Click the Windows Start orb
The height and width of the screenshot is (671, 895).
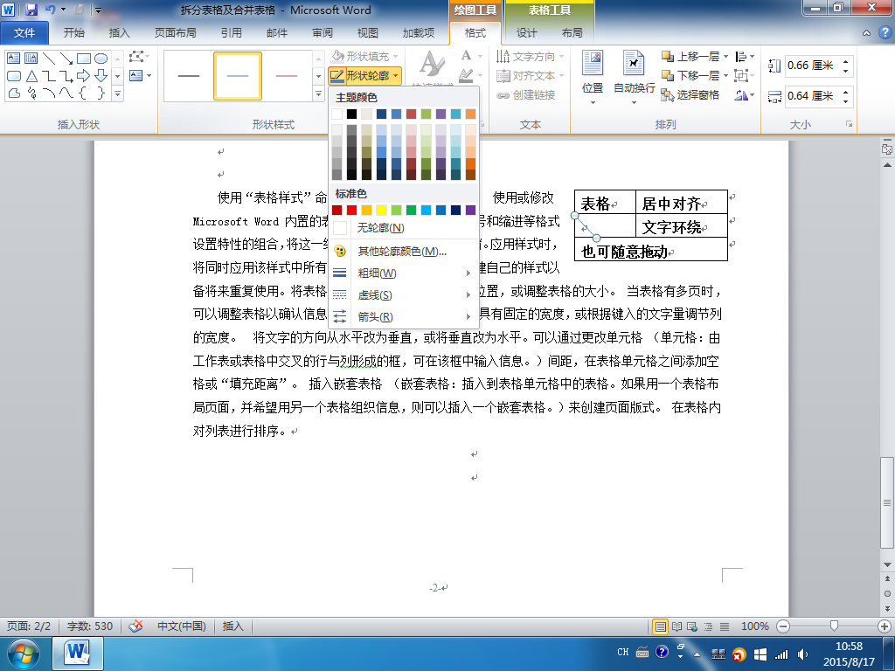tap(23, 654)
